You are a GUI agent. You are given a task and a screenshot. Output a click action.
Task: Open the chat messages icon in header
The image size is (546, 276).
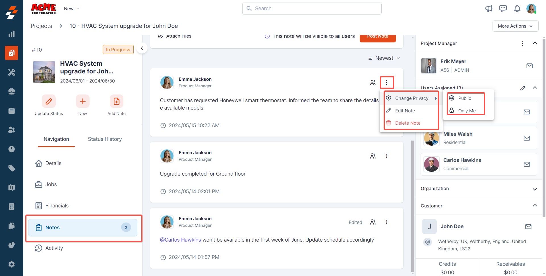503,9
